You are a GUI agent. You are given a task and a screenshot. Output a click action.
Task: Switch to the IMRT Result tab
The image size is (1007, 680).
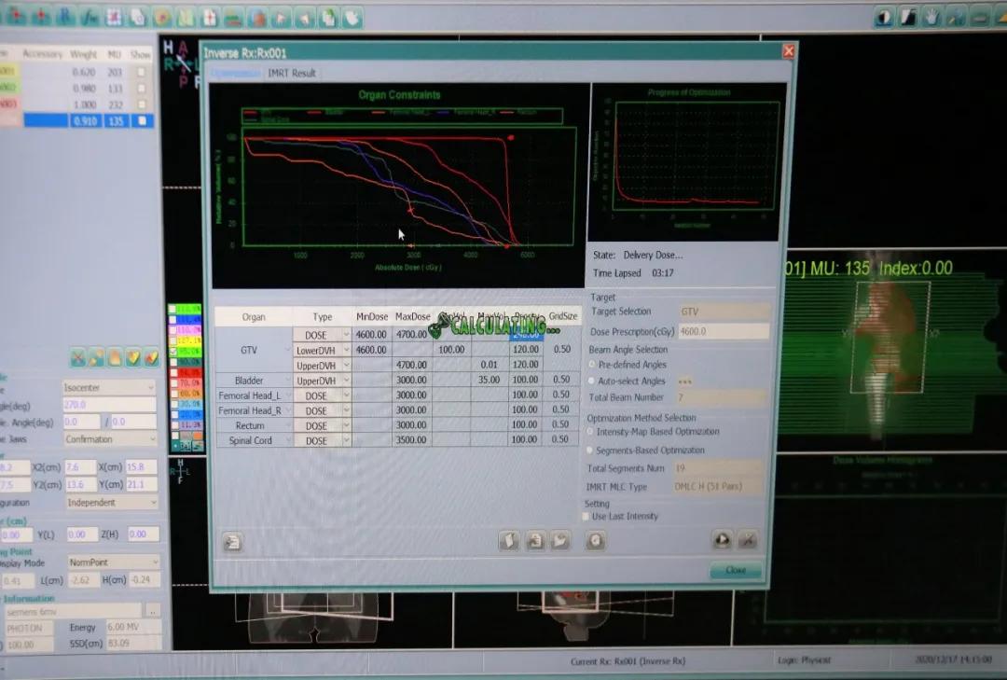click(x=292, y=74)
